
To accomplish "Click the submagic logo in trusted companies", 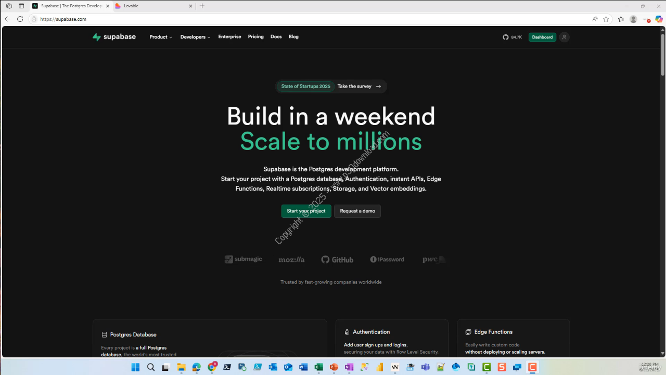I will 244,259.
